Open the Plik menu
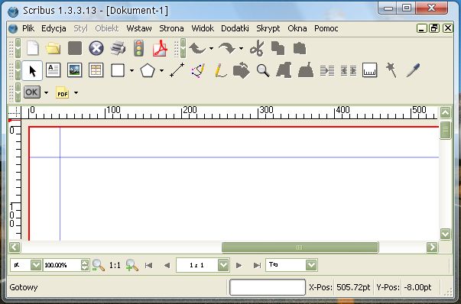461x304 pixels. point(28,28)
